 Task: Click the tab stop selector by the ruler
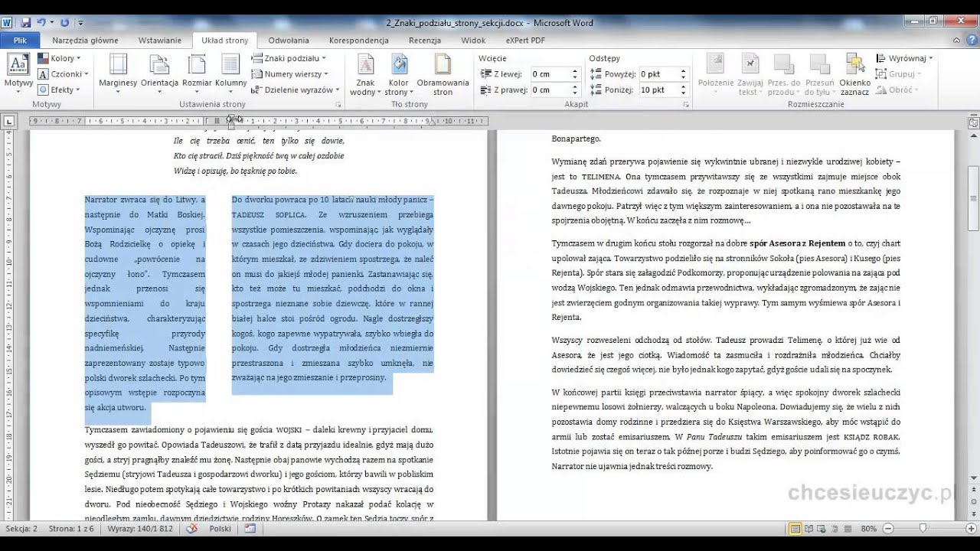click(x=8, y=121)
